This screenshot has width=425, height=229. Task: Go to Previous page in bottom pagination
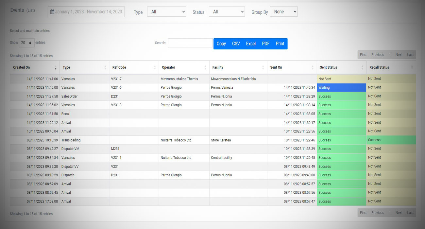378,213
